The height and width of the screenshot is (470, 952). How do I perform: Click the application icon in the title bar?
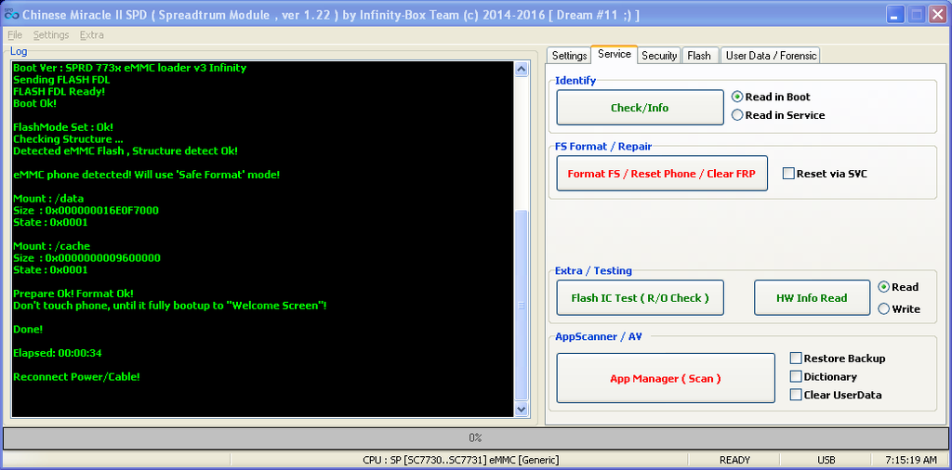[10, 15]
